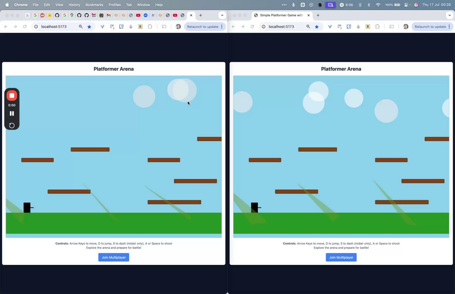Screen dimensions: 455x294
Task: Open the Chrome application menu
Action: click(21, 5)
